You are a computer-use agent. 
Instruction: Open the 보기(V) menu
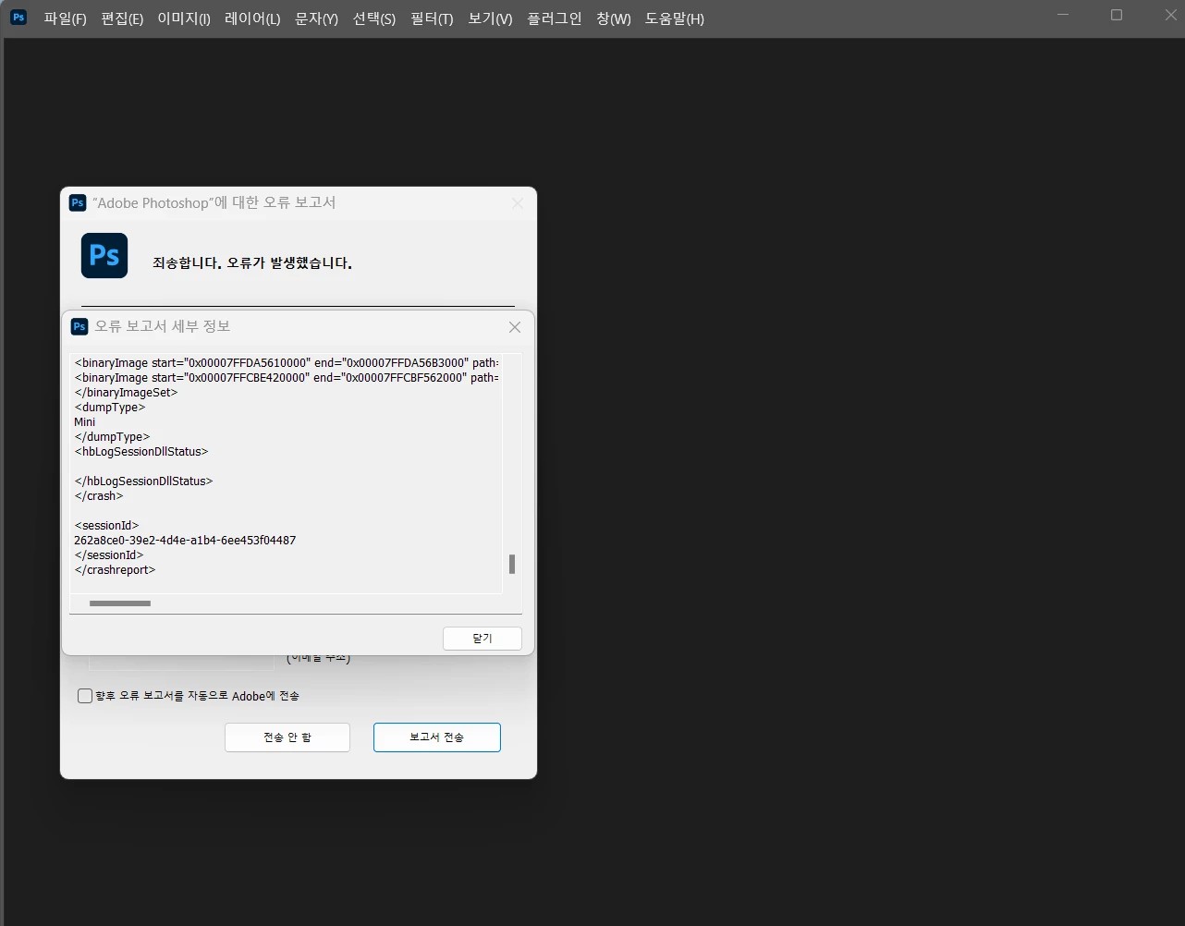[490, 18]
